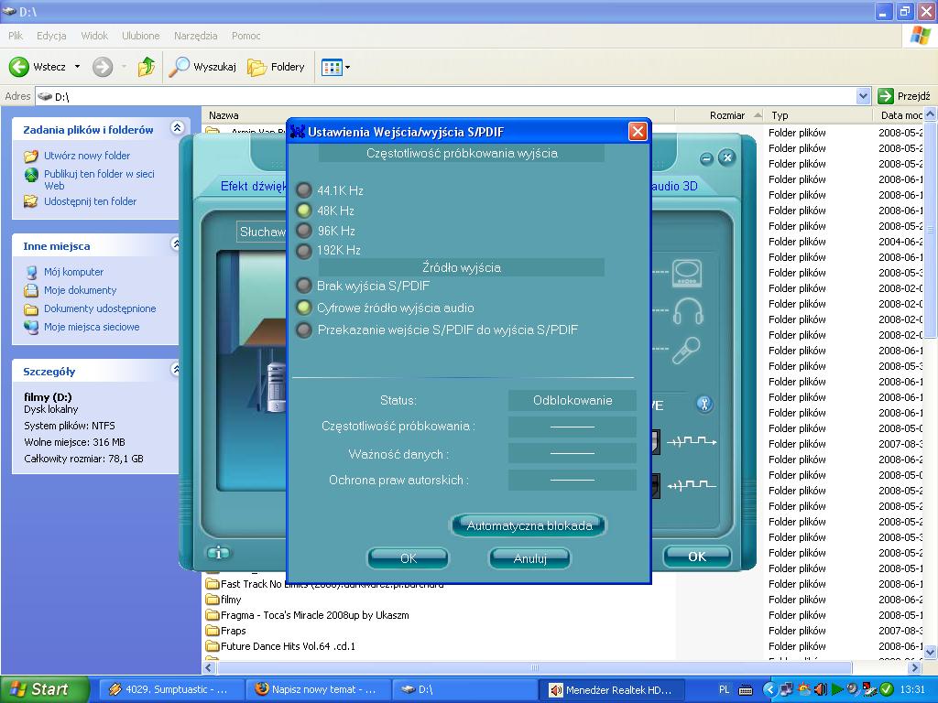Image resolution: width=938 pixels, height=703 pixels.
Task: Open the Słuchaw... dropdown in Realtek manager
Action: tap(262, 232)
